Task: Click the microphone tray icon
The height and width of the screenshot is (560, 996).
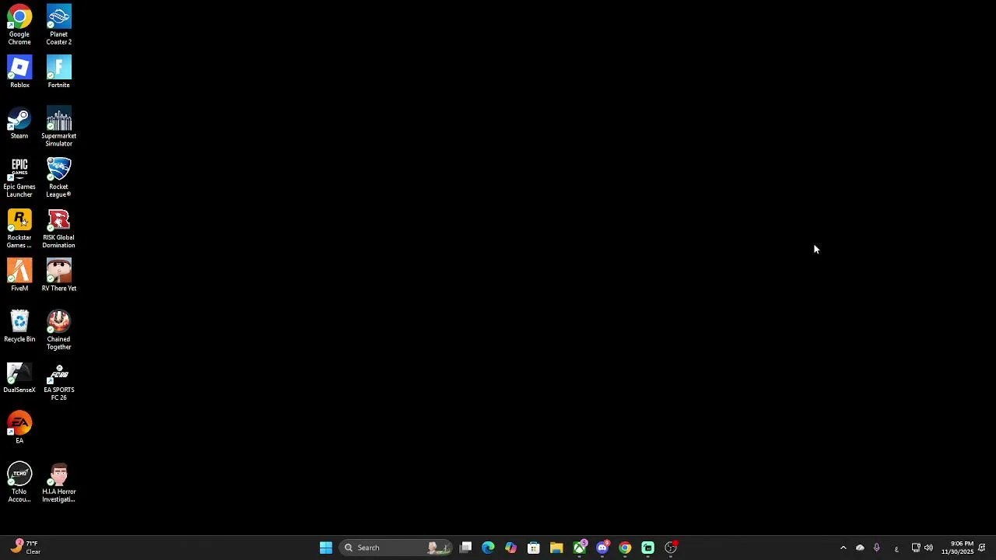Action: coord(877,548)
